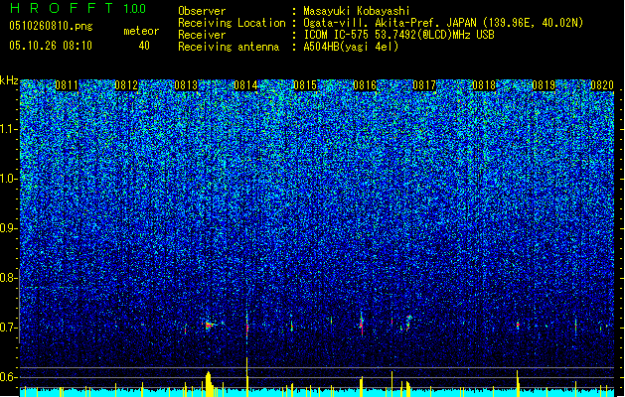Click the 0812 time marker
This screenshot has height=397, width=625.
click(126, 85)
